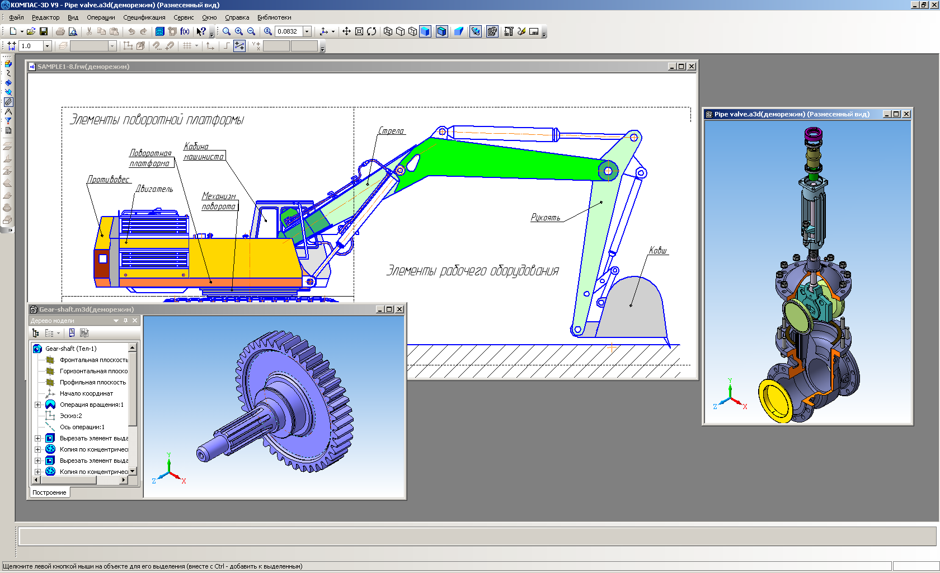Open the Редактор menu

tap(45, 17)
